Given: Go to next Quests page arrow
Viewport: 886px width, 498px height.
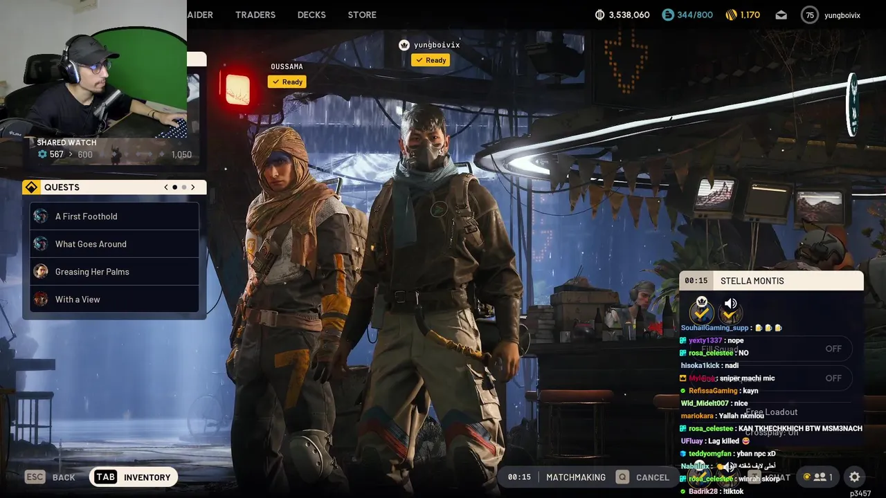Looking at the screenshot, I should (x=193, y=187).
